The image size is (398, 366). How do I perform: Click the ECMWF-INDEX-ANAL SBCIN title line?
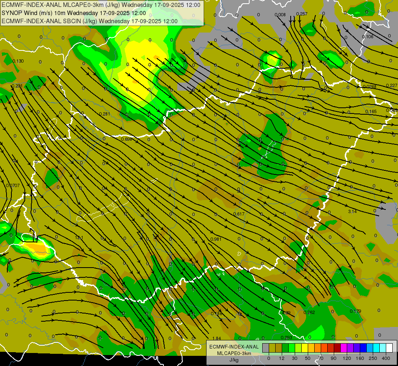[89, 21]
